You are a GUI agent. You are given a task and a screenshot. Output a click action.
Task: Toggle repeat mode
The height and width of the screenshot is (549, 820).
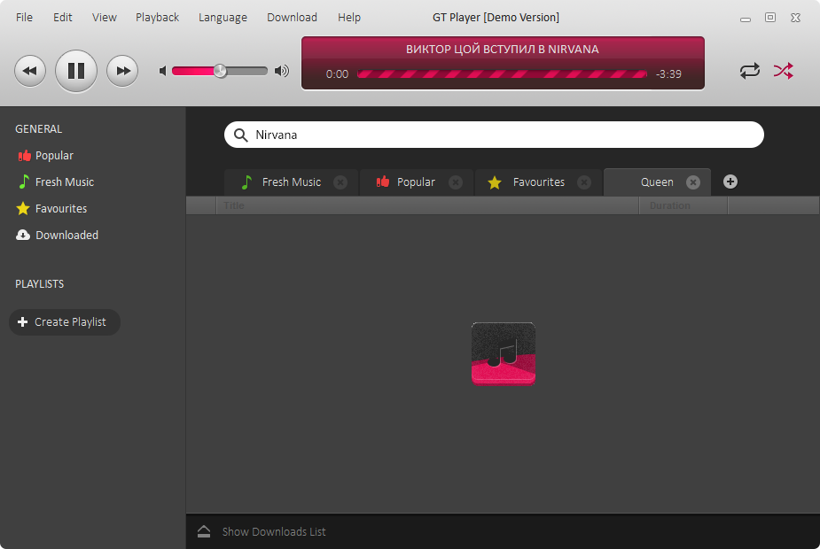[x=749, y=71]
